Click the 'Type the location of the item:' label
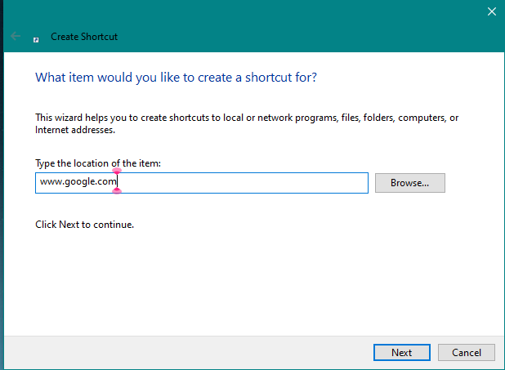Image resolution: width=505 pixels, height=370 pixels. [98, 163]
